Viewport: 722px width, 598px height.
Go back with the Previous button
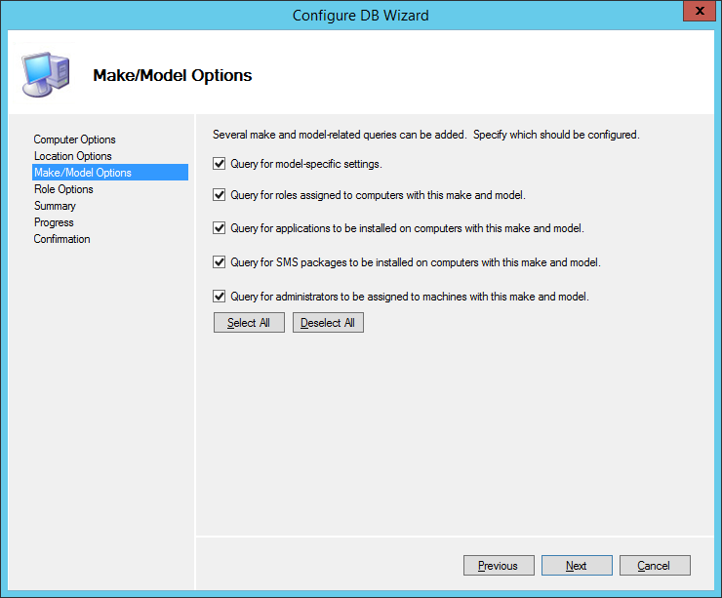click(x=498, y=566)
